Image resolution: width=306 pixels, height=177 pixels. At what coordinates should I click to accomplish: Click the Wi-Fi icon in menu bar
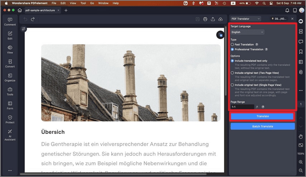tap(257, 3)
